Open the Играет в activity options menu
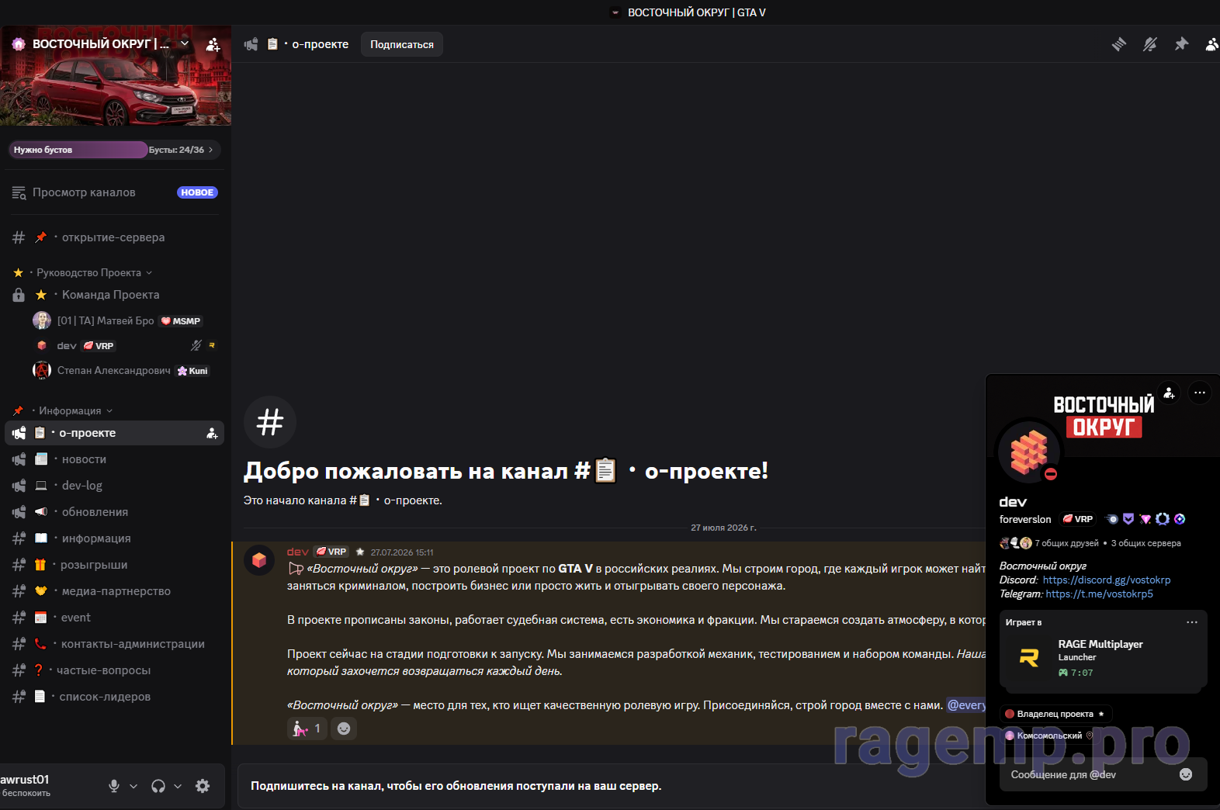The image size is (1220, 810). (1192, 622)
